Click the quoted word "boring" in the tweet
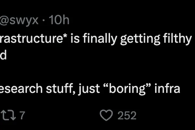 click(x=127, y=88)
